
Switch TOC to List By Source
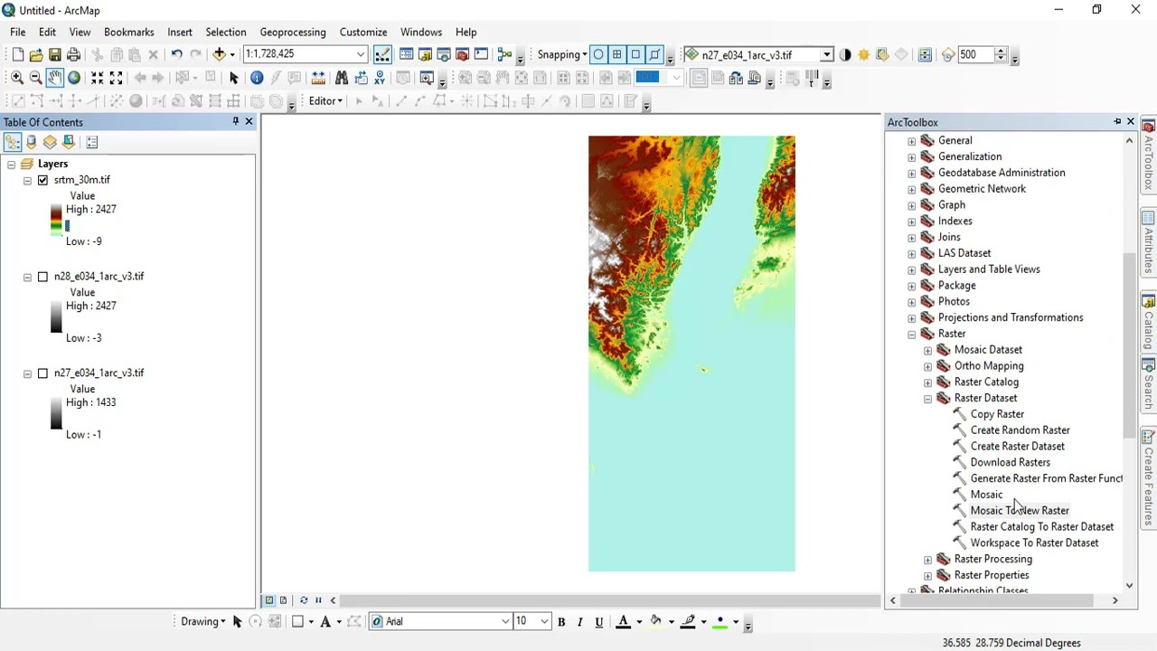click(32, 142)
